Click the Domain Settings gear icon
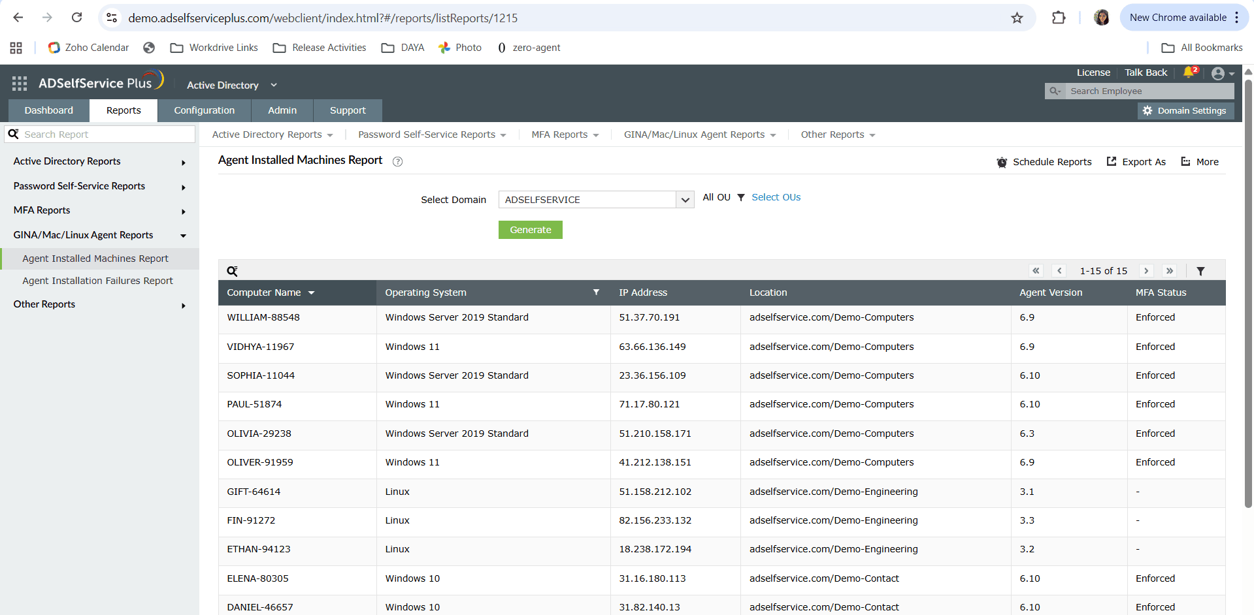This screenshot has width=1254, height=615. [1147, 111]
